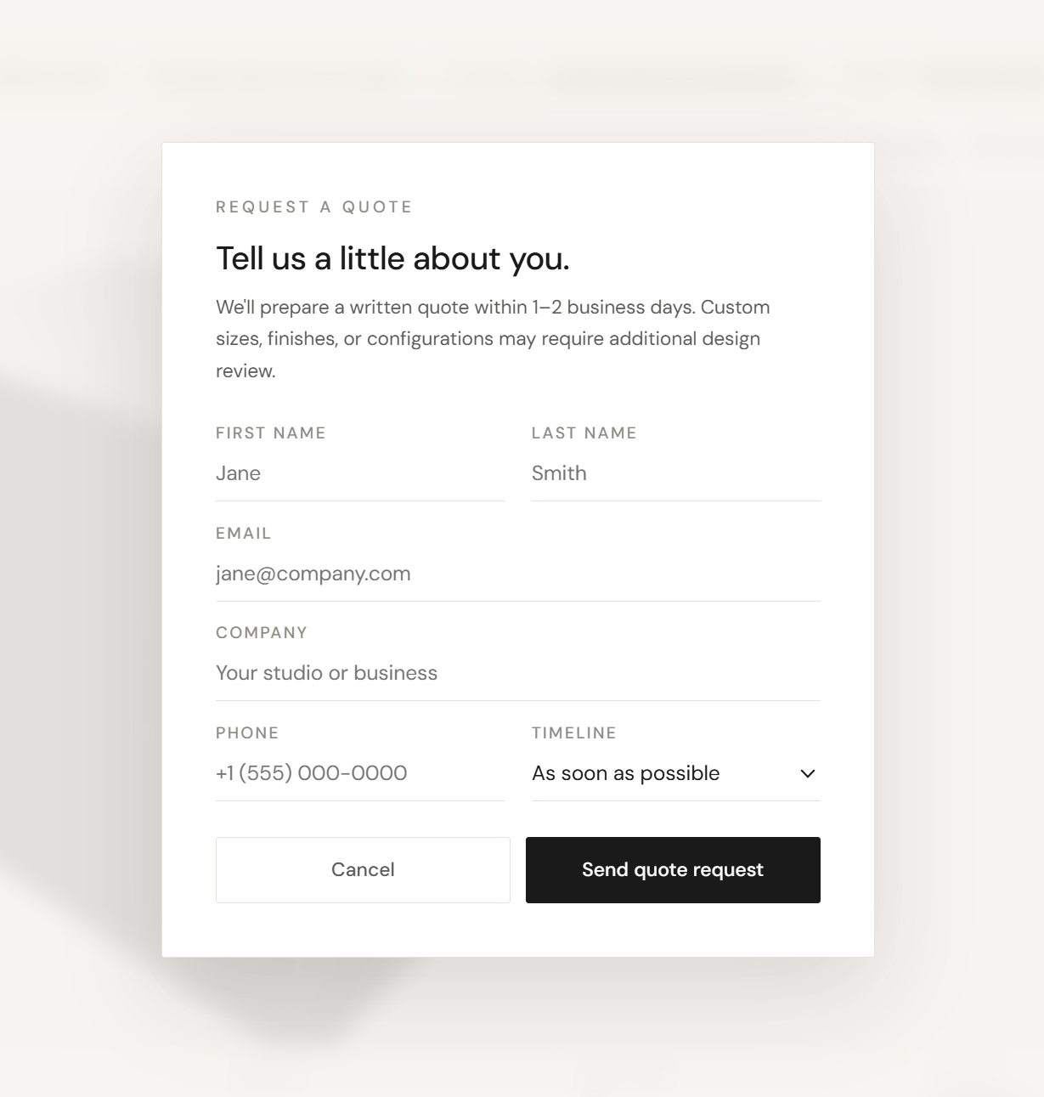Click the 'PHONE' field label
Screen dimensions: 1044x1097
pos(247,732)
